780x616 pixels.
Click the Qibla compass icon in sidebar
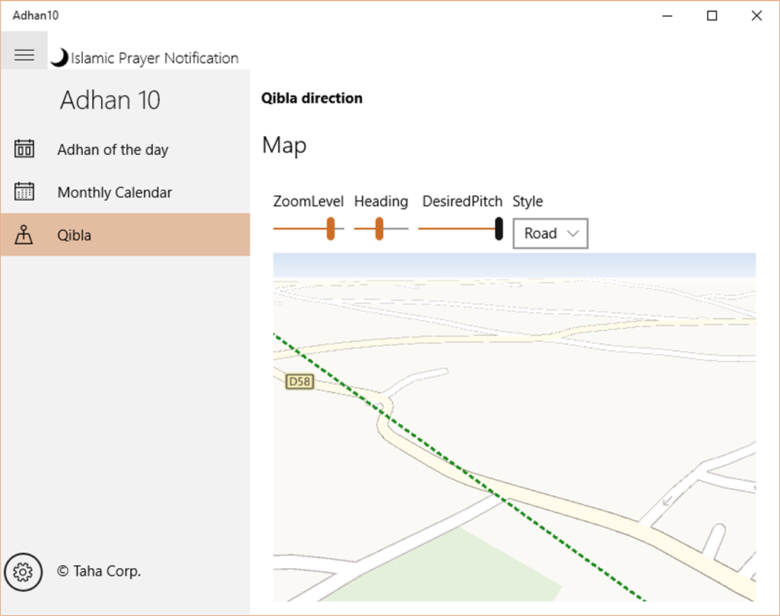(24, 235)
